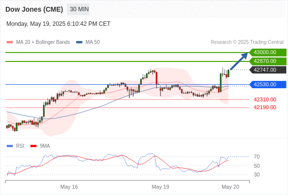Click the MA 50 legend label
Image resolution: width=288 pixels, height=195 pixels.
[93, 42]
